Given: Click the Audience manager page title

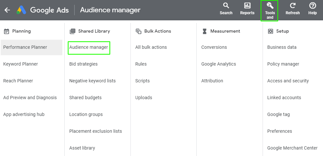Looking at the screenshot, I should click(x=110, y=10).
